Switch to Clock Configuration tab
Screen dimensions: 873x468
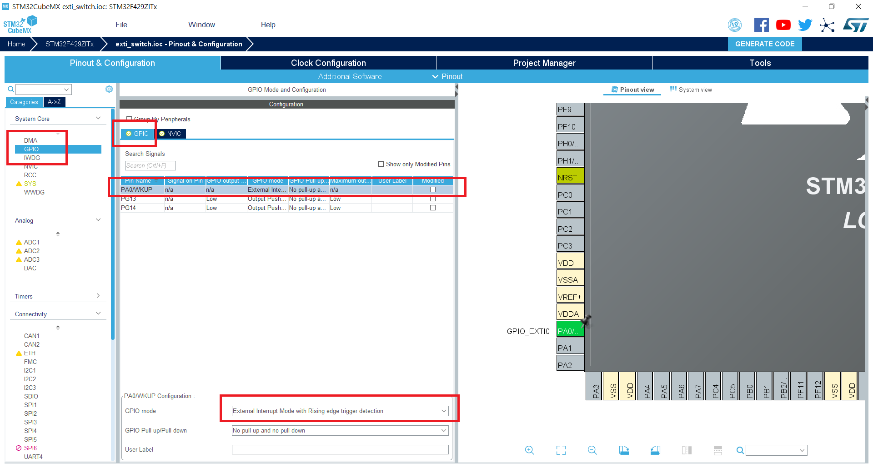point(328,63)
